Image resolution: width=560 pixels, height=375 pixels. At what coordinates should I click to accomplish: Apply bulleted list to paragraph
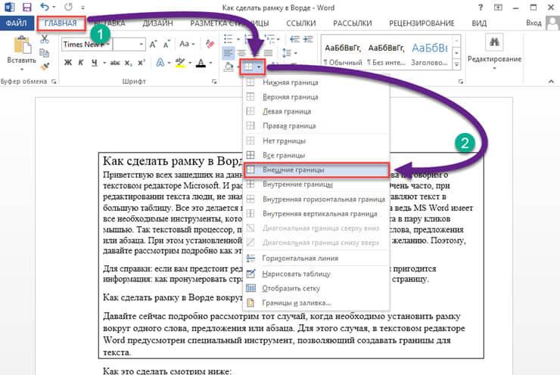(x=228, y=39)
